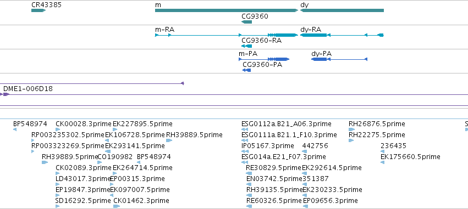Click the CG9360-PA arrow glyph
The width and height of the screenshot is (468, 209).
click(x=246, y=70)
